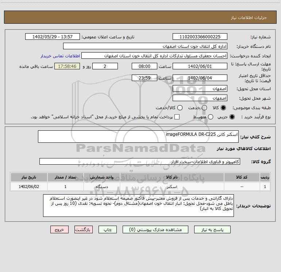The image size is (281, 272).
Task: Click the طبقه بندی موضوعی label
Action: [251, 108]
